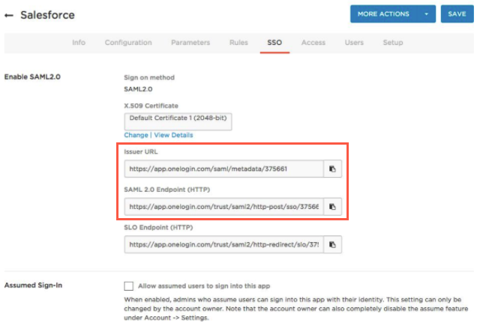Click the Salesforce page title
The height and width of the screenshot is (326, 477).
coord(47,15)
